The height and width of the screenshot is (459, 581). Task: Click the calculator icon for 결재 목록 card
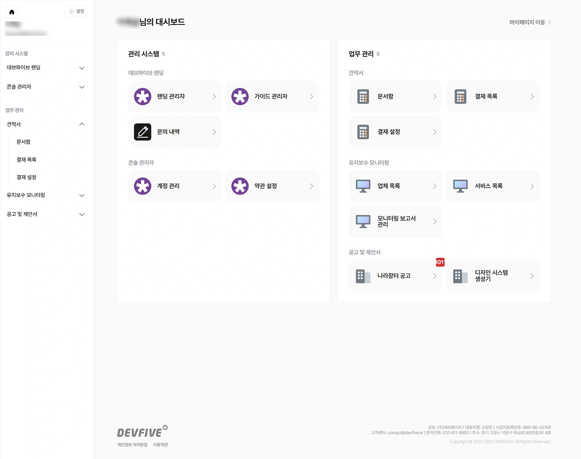(x=460, y=97)
